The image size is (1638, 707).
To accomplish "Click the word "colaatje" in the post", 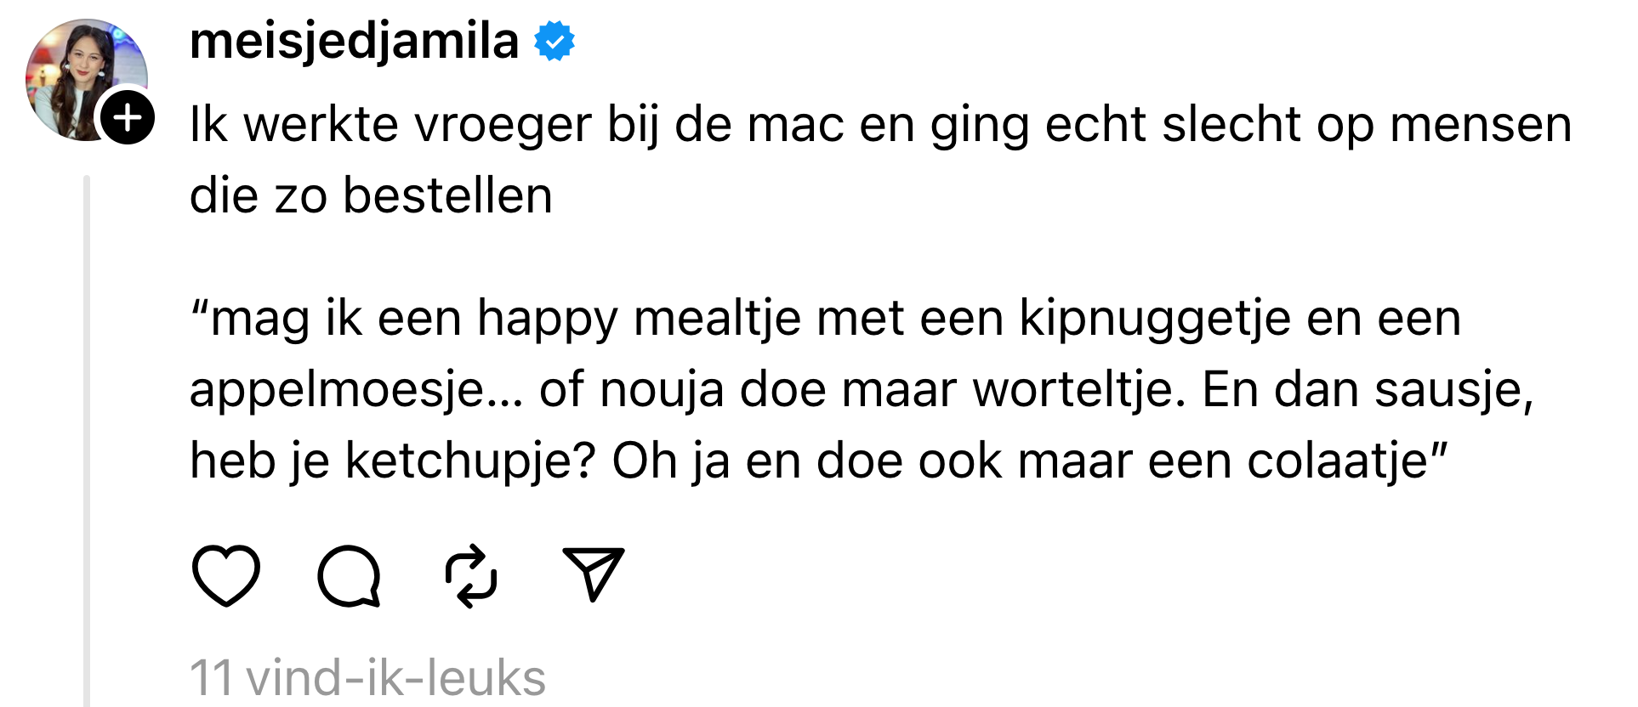I will coord(1336,461).
